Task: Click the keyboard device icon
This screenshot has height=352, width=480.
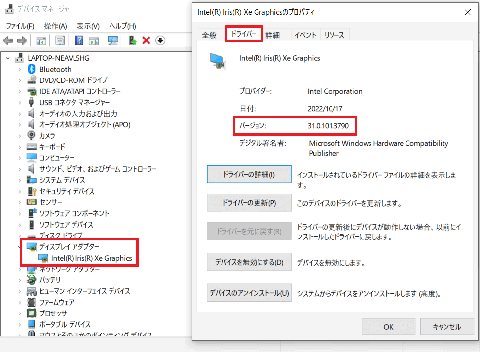Action: tap(31, 147)
